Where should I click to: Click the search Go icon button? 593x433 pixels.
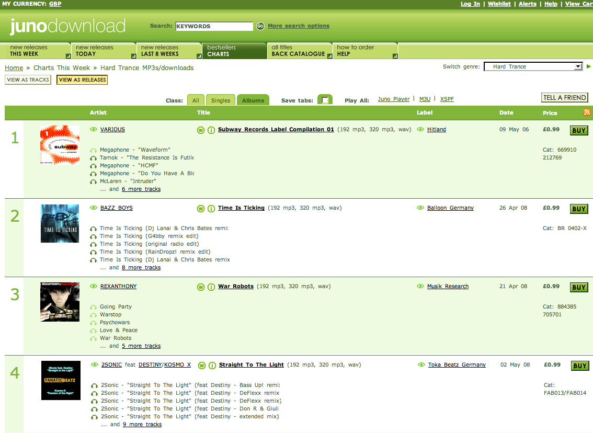(x=260, y=26)
